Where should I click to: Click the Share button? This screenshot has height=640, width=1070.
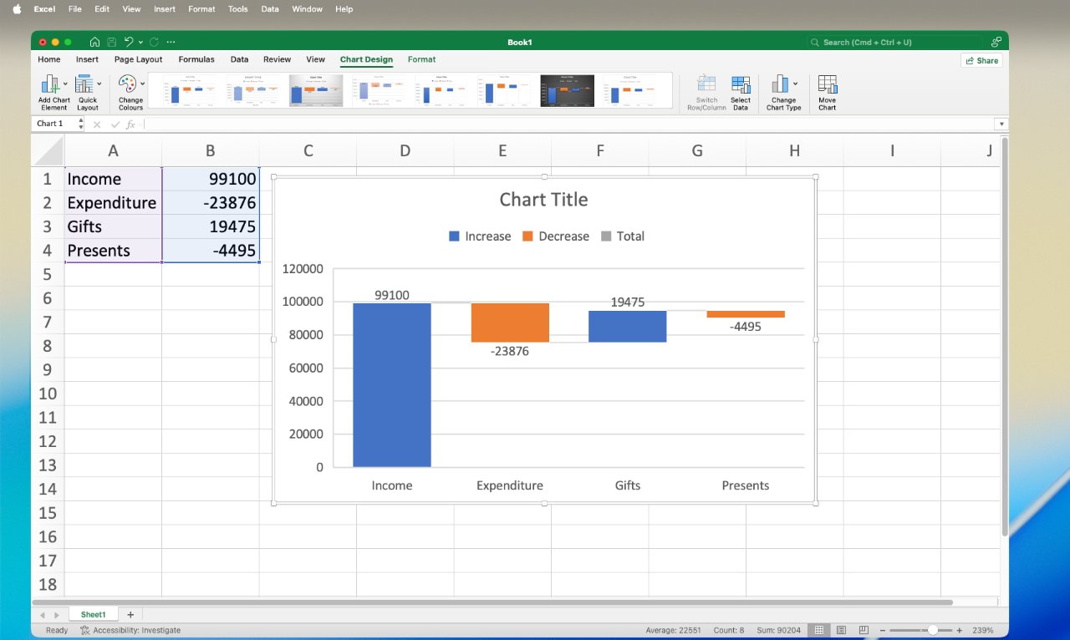pyautogui.click(x=981, y=59)
